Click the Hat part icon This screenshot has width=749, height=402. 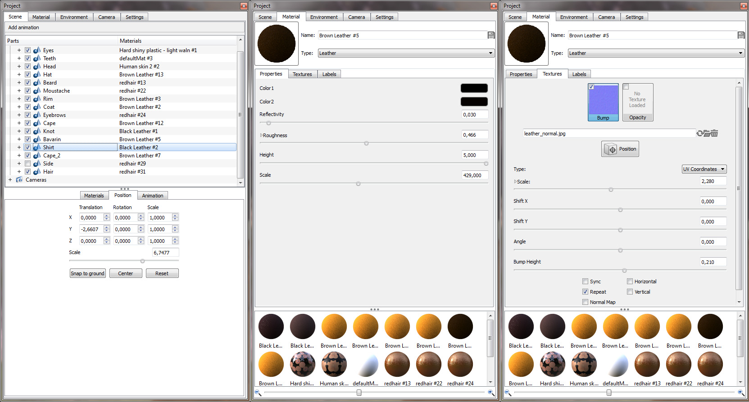[37, 75]
